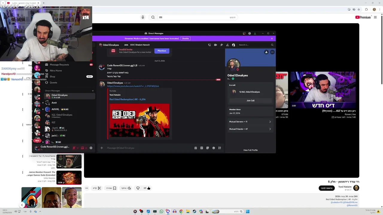The width and height of the screenshot is (383, 215).
Task: Click the Join Call button
Action: pyautogui.click(x=250, y=101)
